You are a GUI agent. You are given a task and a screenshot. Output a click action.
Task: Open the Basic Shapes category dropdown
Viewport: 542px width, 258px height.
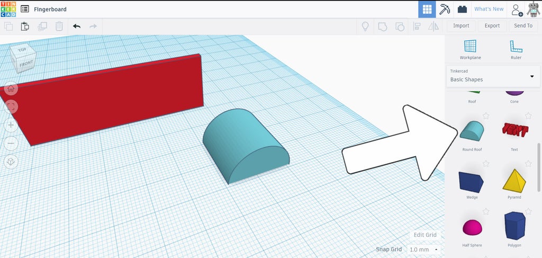coord(493,76)
